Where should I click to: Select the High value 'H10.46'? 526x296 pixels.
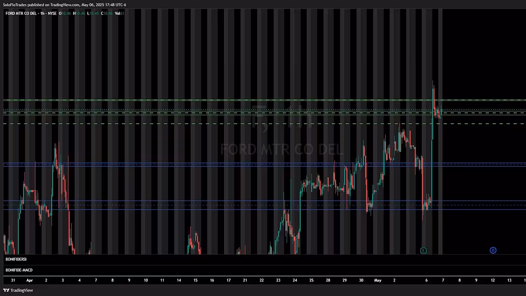[x=79, y=14]
